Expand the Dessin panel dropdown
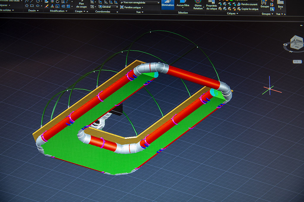304x202 pixels. point(33,11)
